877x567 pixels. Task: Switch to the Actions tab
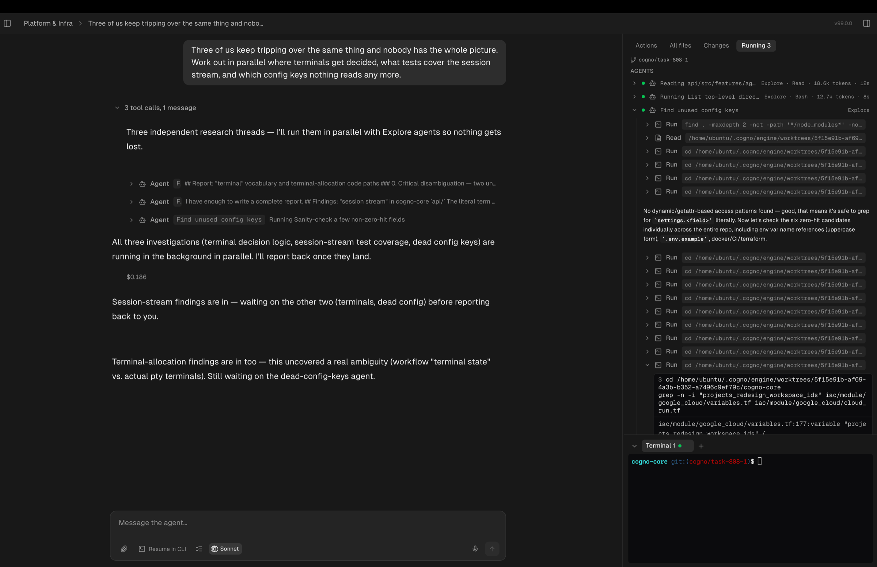[646, 46]
